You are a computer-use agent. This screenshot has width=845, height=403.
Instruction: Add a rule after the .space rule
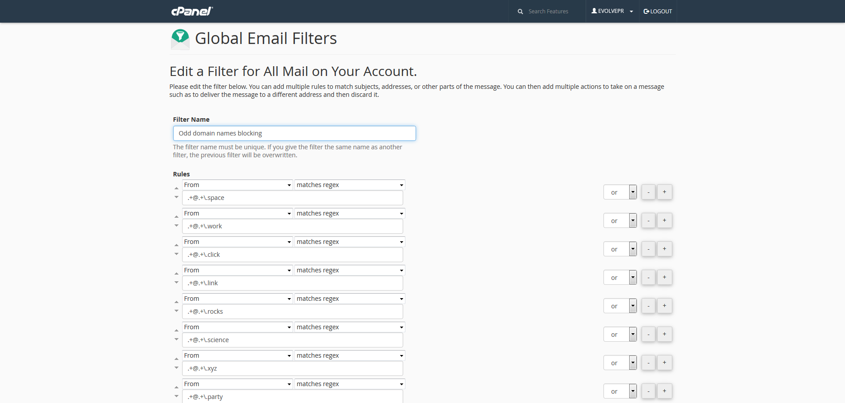[664, 192]
